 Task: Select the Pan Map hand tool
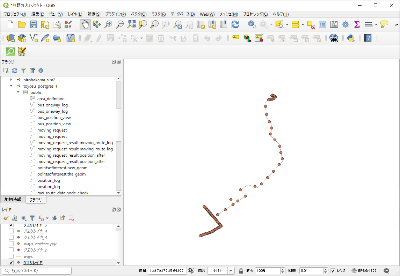click(x=85, y=24)
